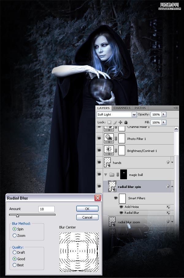This screenshot has height=278, width=184.
Task: Toggle lock image pixels brush icon
Action: click(x=115, y=122)
